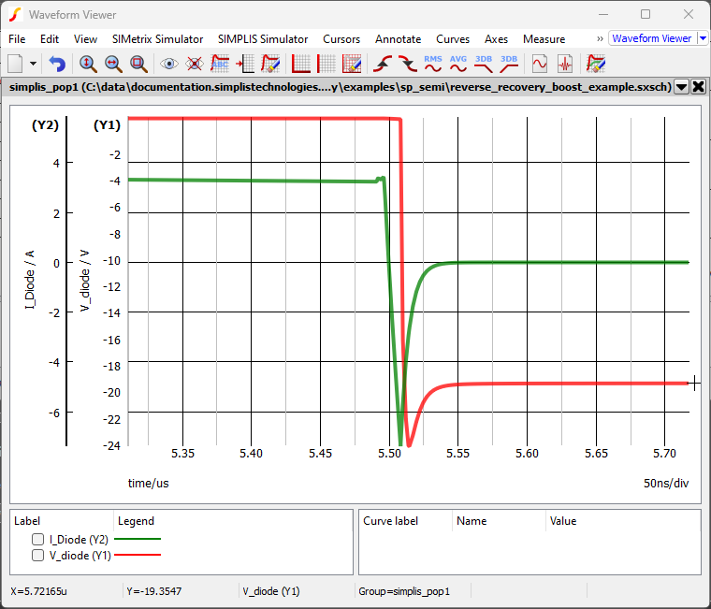Click the Zoom In magnifier icon

coord(88,64)
